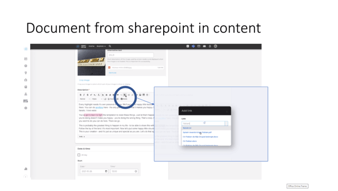Go to the Home menu item
This screenshot has height=191, width=338.
tap(91, 46)
